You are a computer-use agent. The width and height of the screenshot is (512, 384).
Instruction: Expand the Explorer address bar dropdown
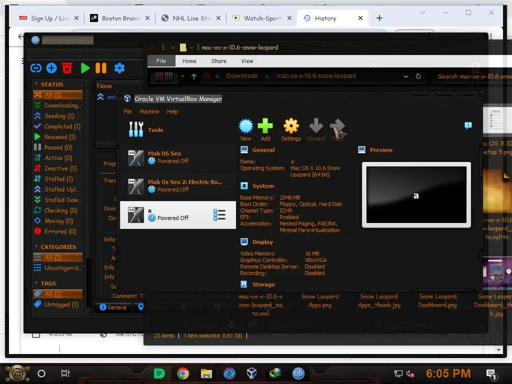tap(406, 76)
